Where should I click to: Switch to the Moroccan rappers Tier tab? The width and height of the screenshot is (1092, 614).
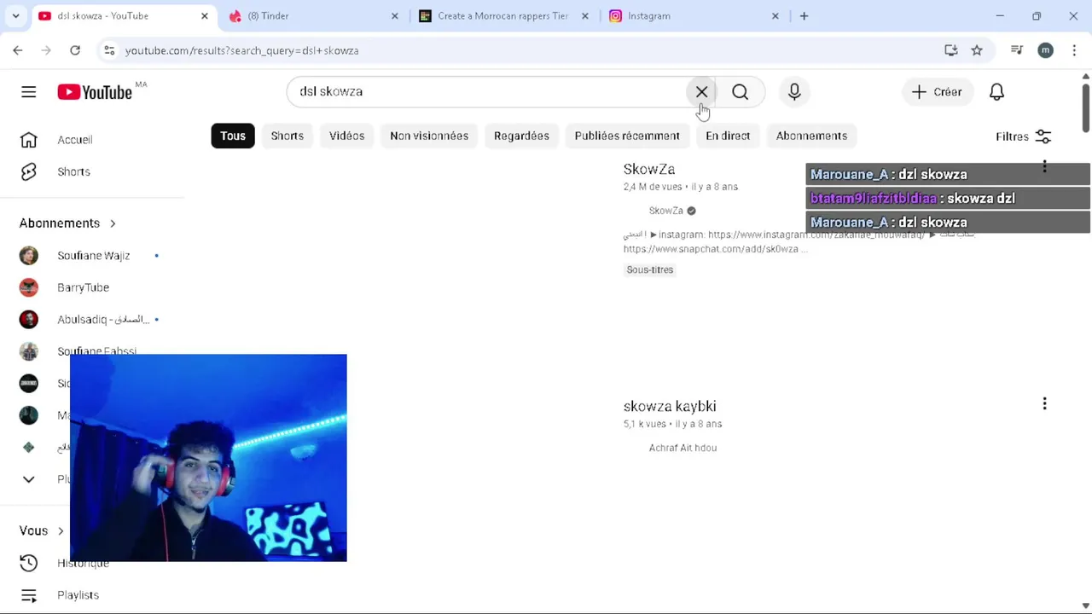(x=503, y=16)
